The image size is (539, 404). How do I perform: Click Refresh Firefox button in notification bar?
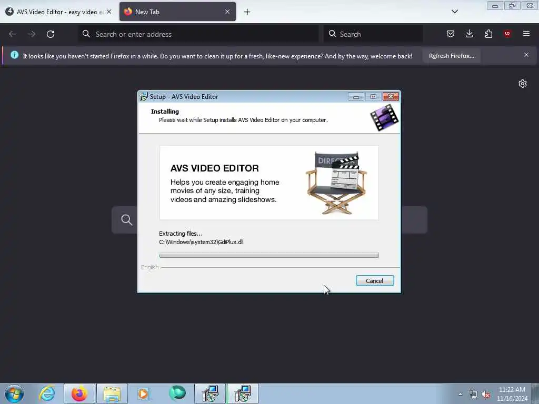pyautogui.click(x=451, y=56)
